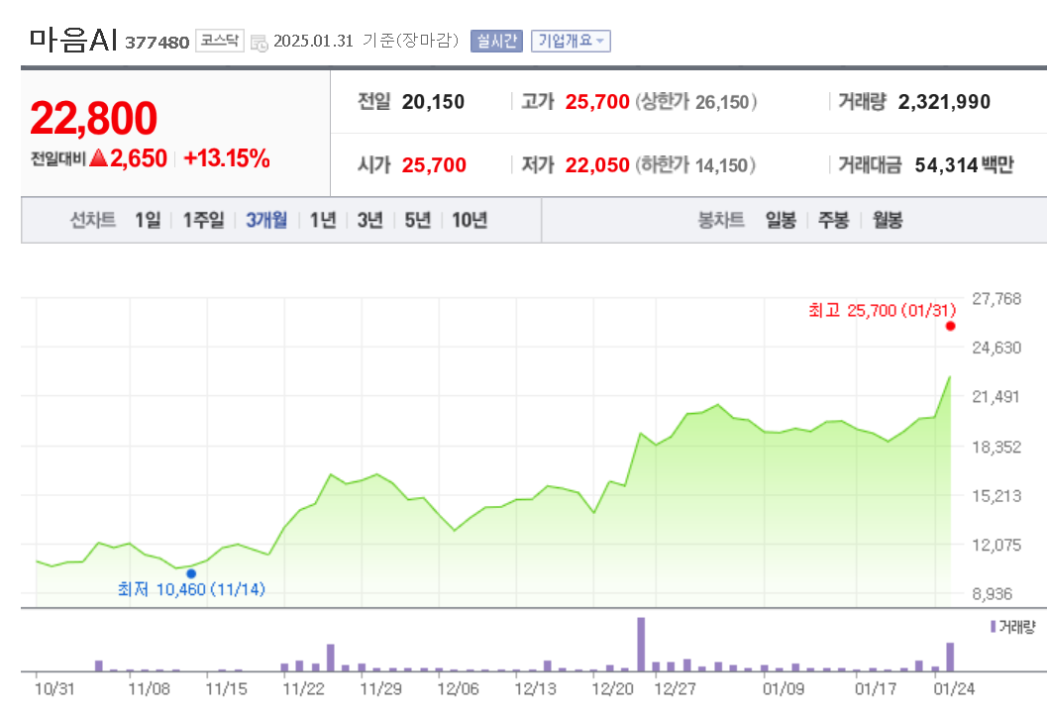Viewport: 1047px width, 713px height.
Task: Click the 봉차트 label
Action: 721,220
